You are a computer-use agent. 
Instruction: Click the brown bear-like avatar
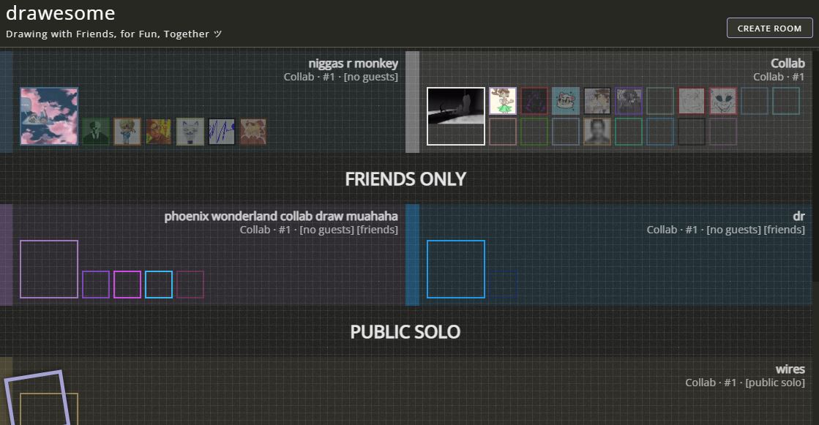253,131
